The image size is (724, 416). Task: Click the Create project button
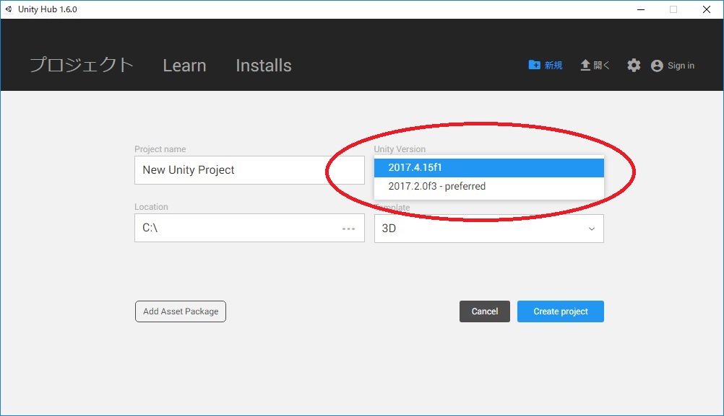(x=561, y=311)
